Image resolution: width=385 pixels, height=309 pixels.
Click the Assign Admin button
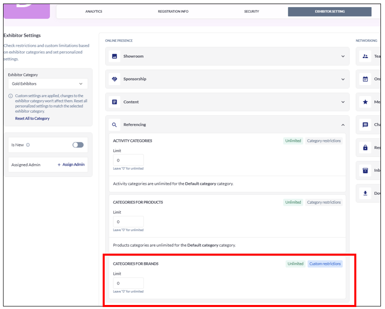[71, 165]
